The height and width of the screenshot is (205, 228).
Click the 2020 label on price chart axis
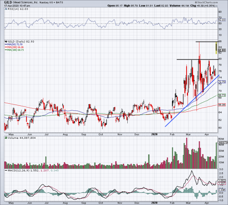[154, 135]
